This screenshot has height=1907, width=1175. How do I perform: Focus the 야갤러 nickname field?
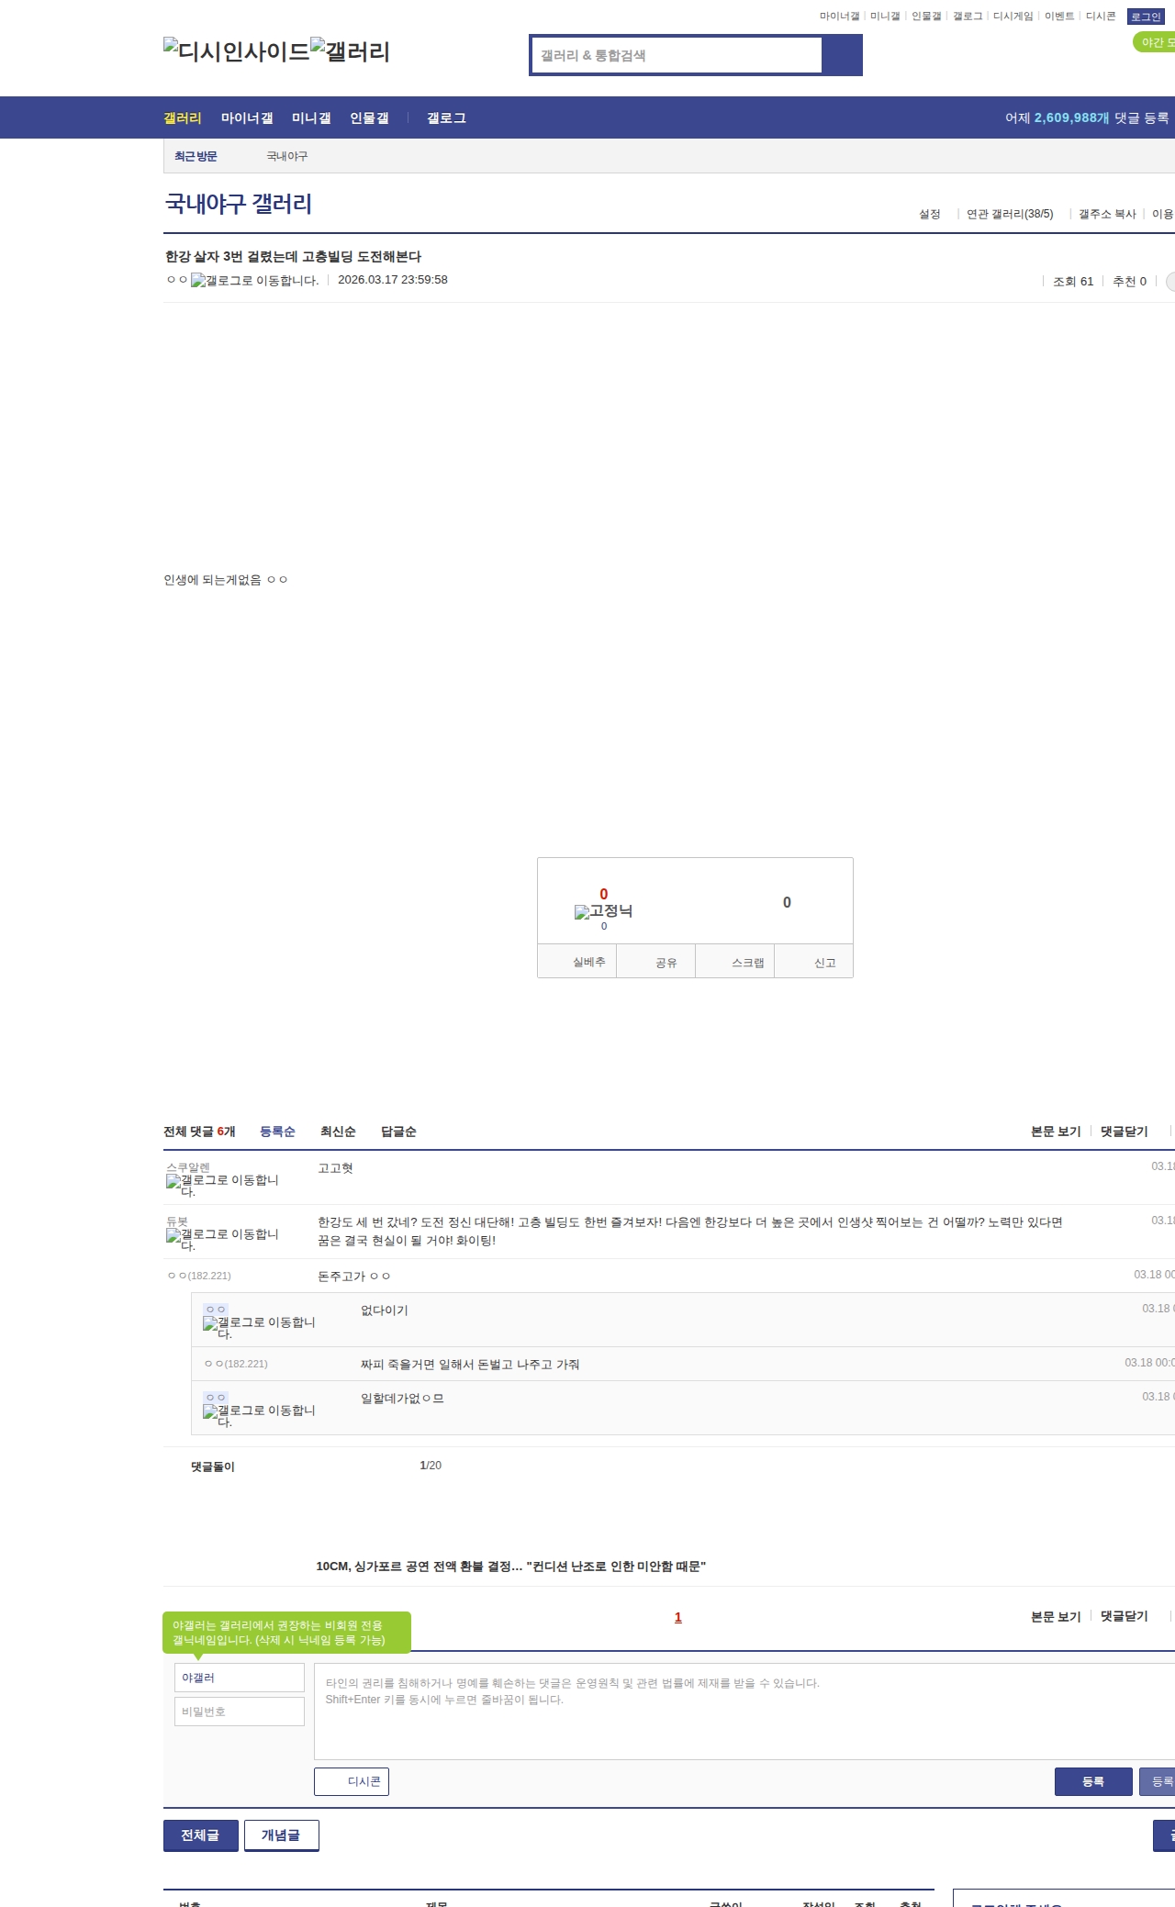[x=240, y=1678]
